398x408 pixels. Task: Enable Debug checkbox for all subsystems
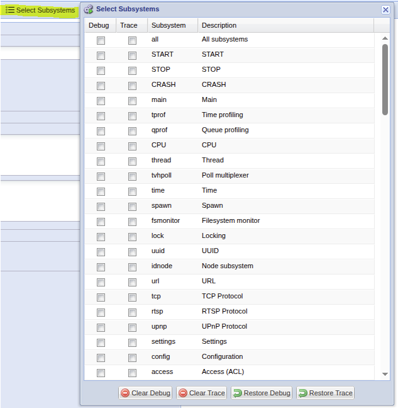click(x=101, y=40)
